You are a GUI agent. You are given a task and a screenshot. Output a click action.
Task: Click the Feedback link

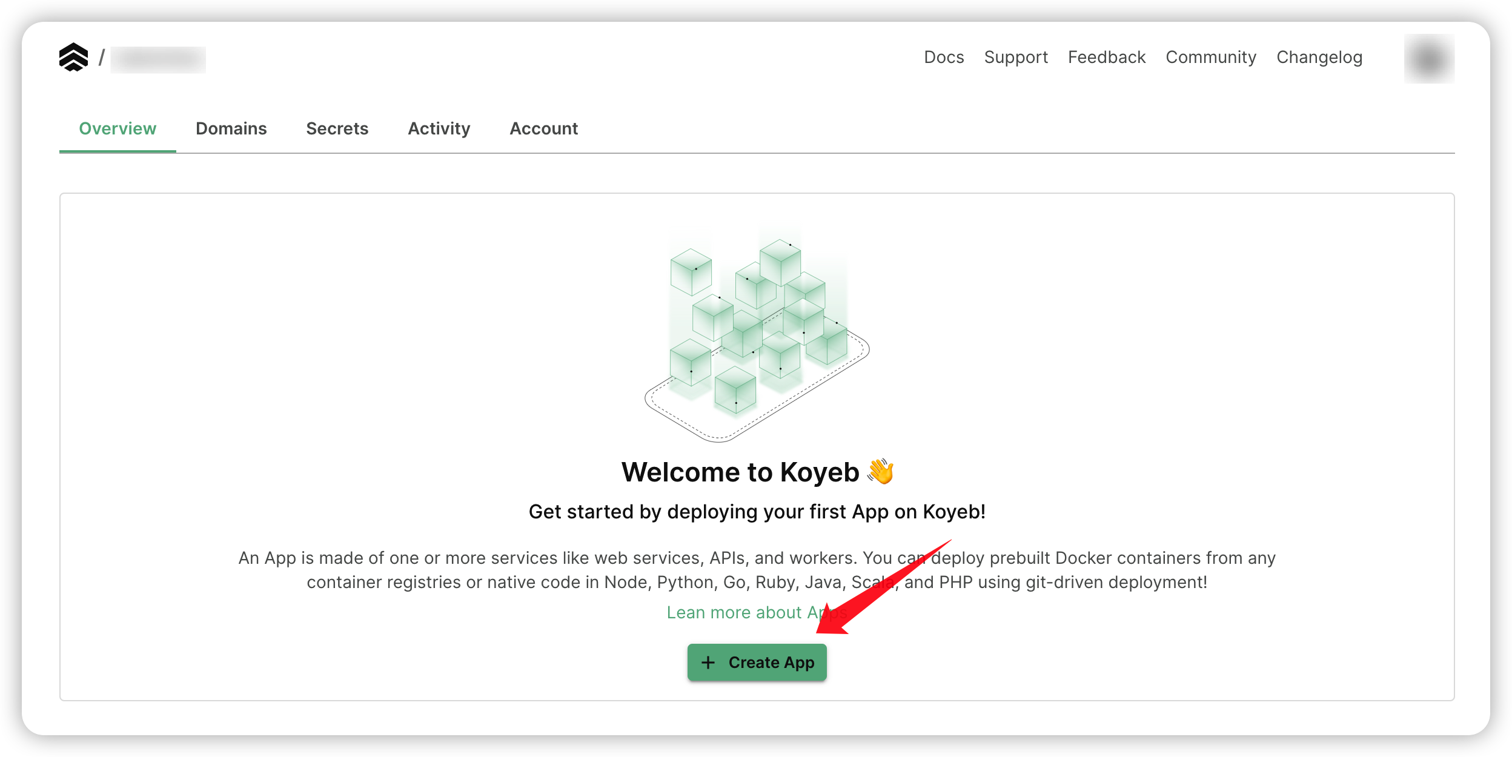coord(1107,57)
